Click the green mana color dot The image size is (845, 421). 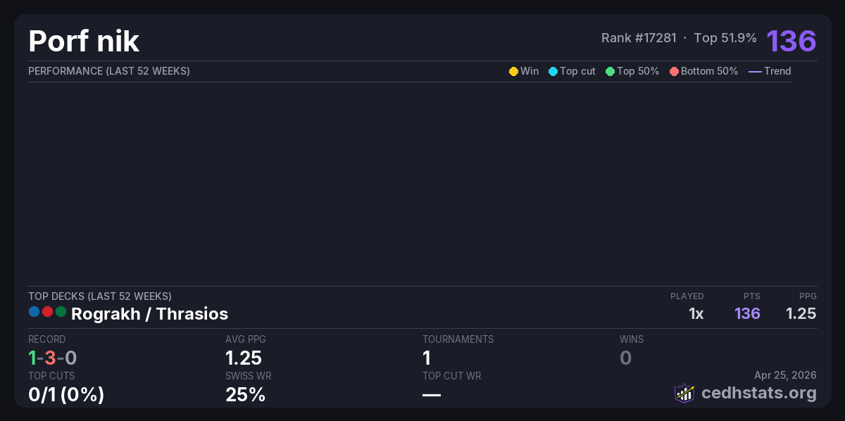click(61, 311)
